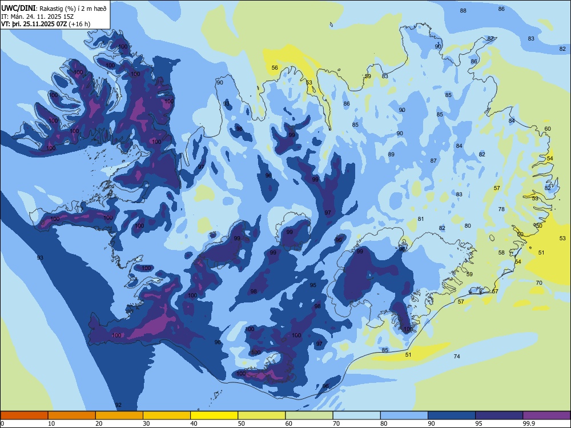Select the medium blue 80–90 legend swatch
The height and width of the screenshot is (428, 571).
[404, 415]
